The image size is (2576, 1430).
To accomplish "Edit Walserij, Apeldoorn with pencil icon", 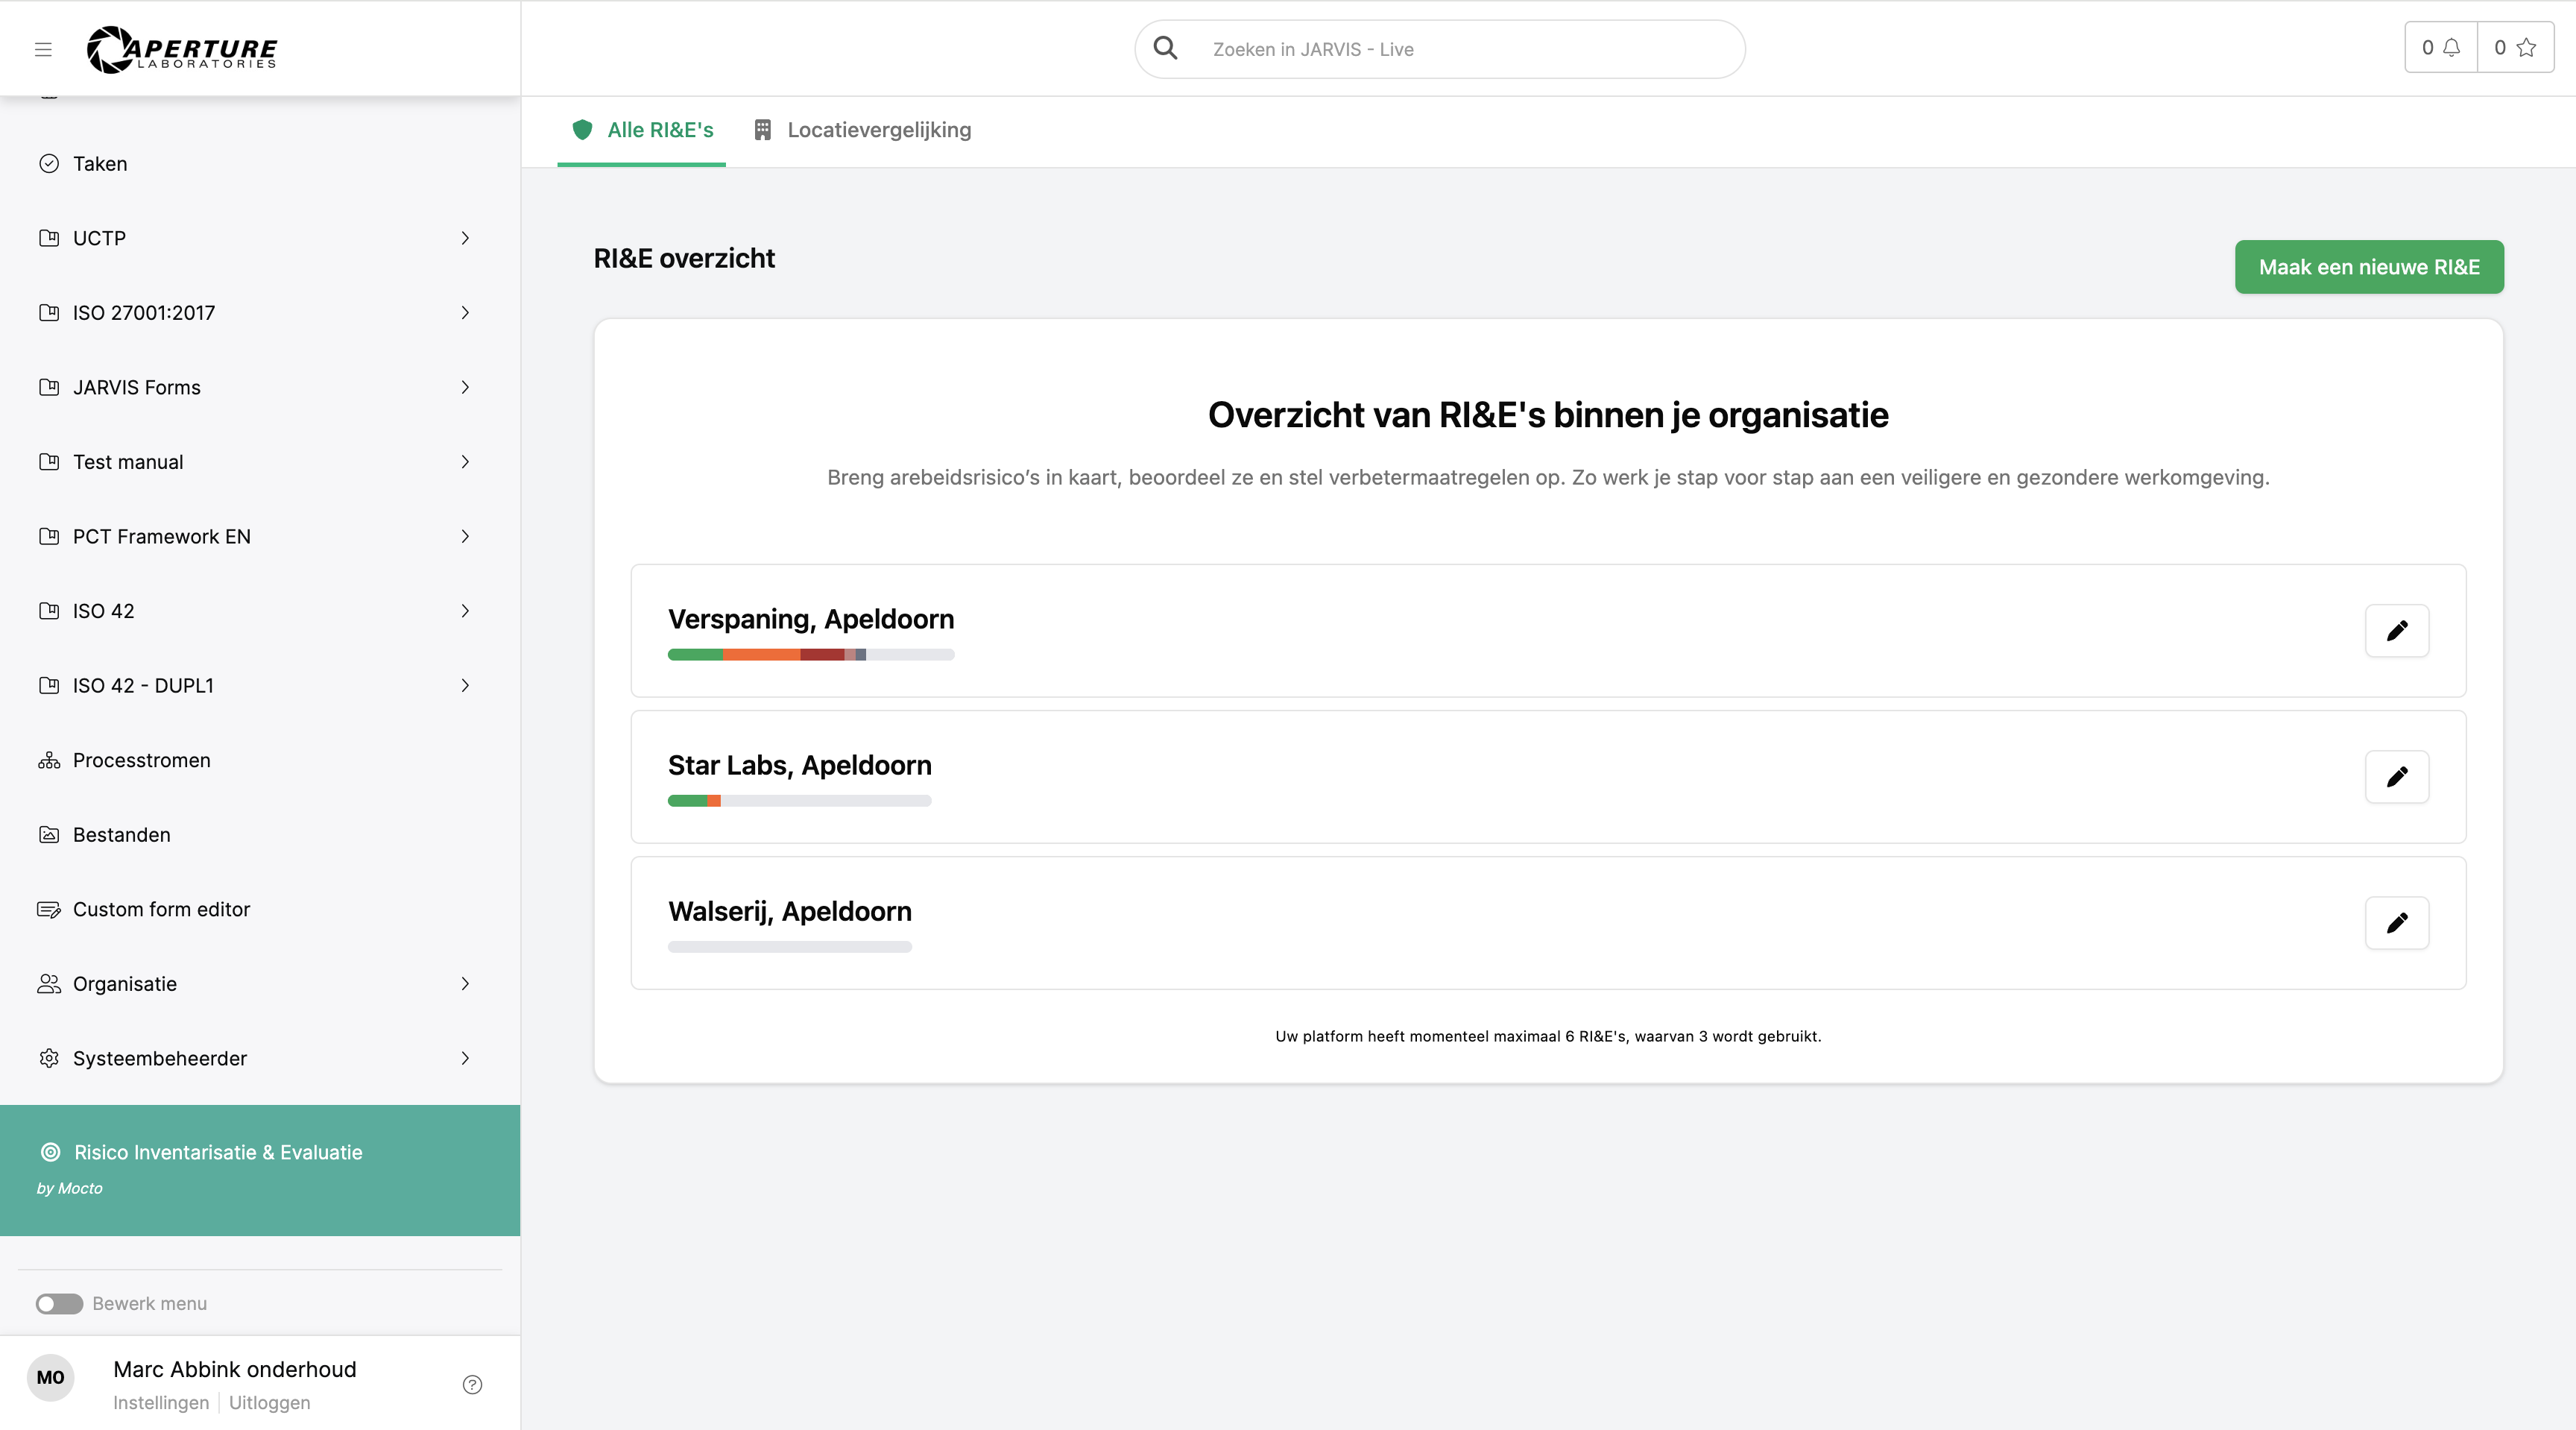I will (2396, 923).
